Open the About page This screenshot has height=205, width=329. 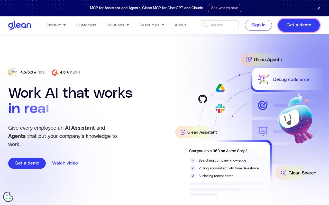pyautogui.click(x=180, y=25)
